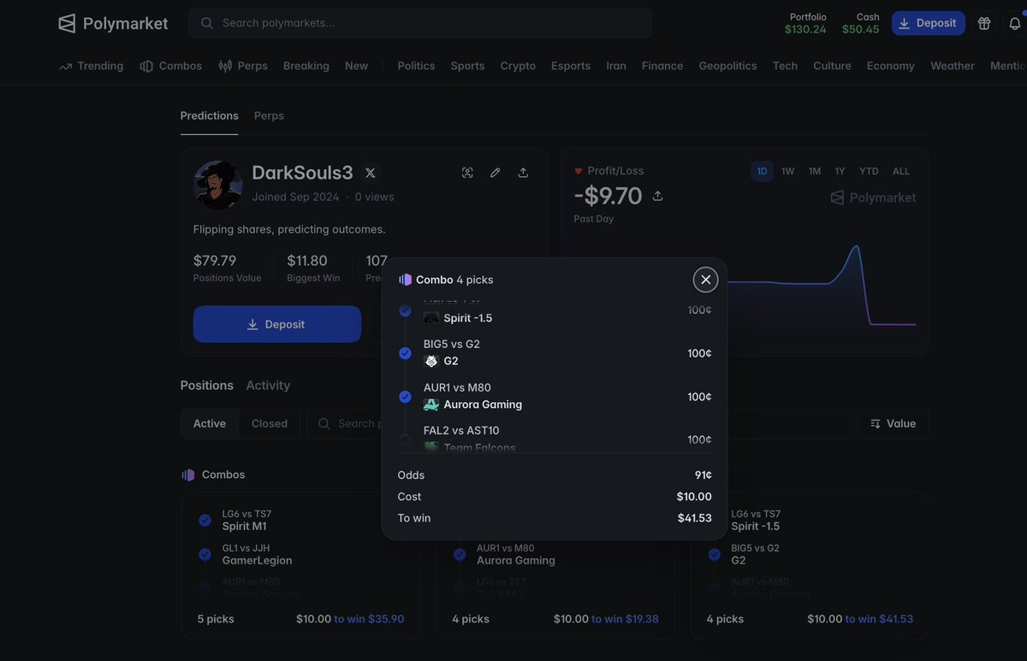Viewport: 1027px width, 661px height.
Task: Click the Perps candlestick icon in the nav
Action: 226,66
